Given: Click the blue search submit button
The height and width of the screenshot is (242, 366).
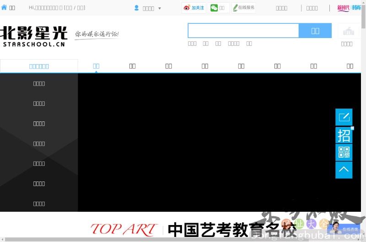Looking at the screenshot, I should point(315,31).
